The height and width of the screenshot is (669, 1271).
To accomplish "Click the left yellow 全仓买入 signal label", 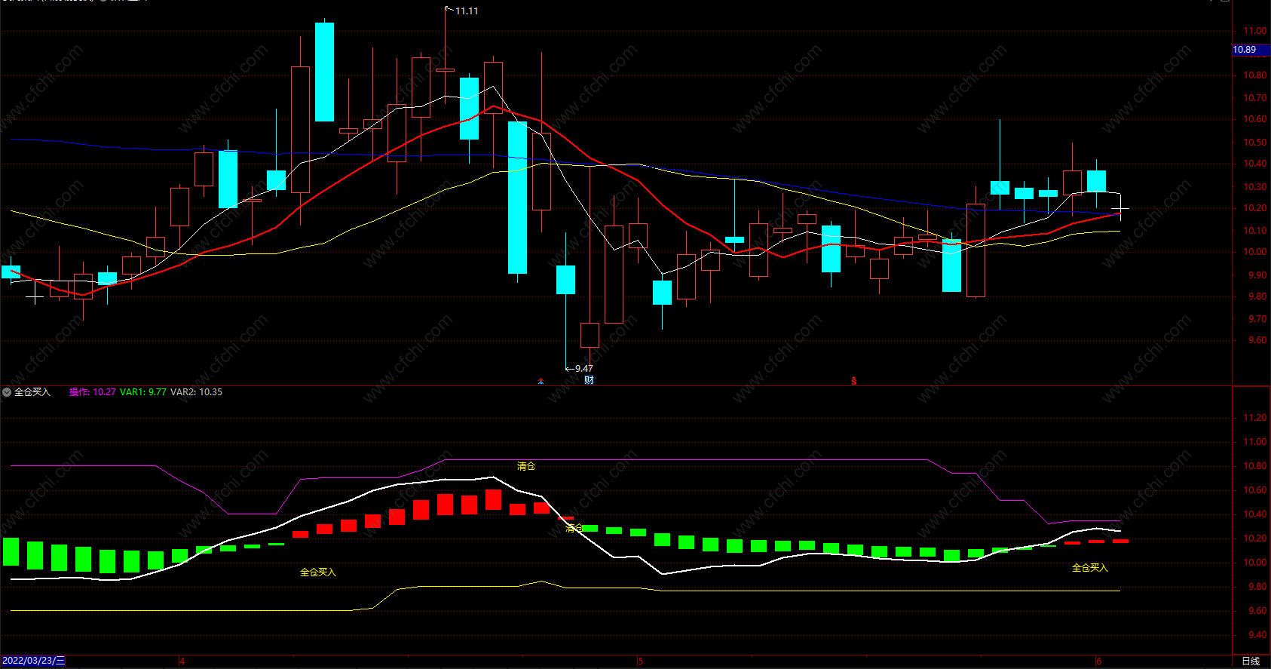I will (x=318, y=572).
